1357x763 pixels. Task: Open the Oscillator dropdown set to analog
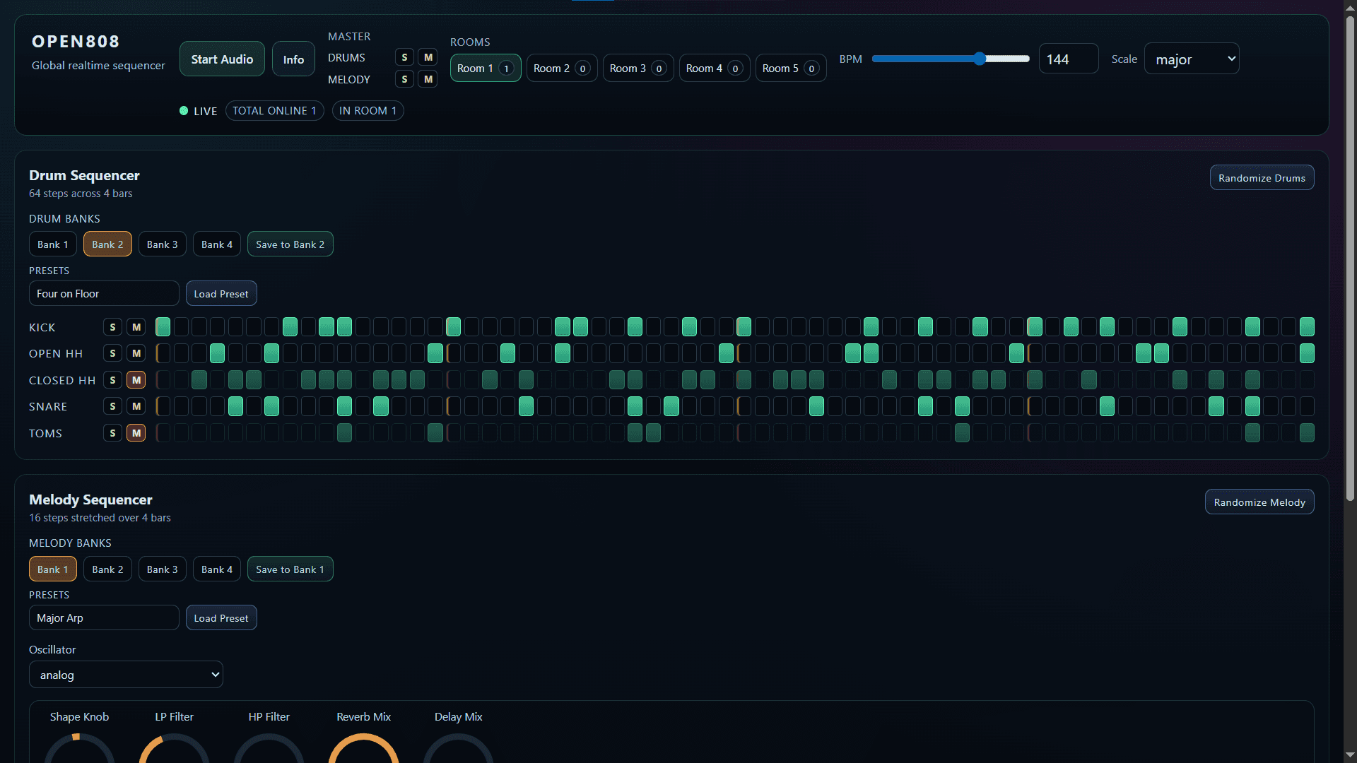(x=126, y=674)
